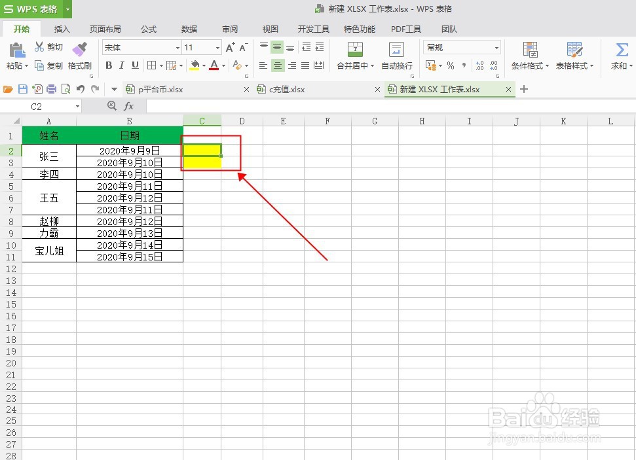
Task: Open print preview icon
Action: pos(65,89)
